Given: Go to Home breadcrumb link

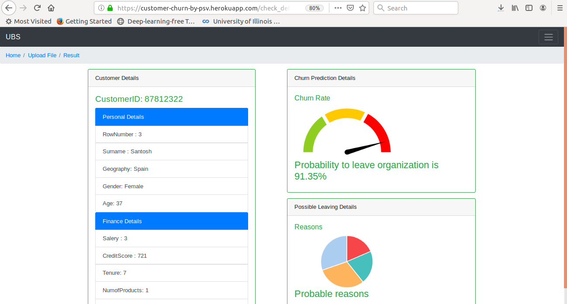Looking at the screenshot, I should click(13, 55).
